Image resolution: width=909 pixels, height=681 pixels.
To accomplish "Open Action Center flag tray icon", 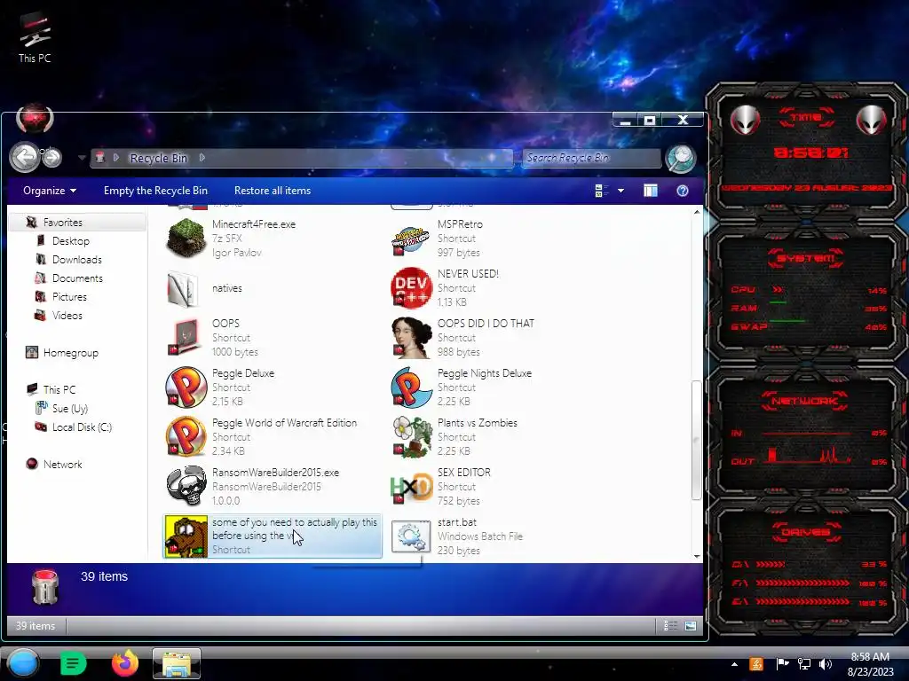I will 782,664.
